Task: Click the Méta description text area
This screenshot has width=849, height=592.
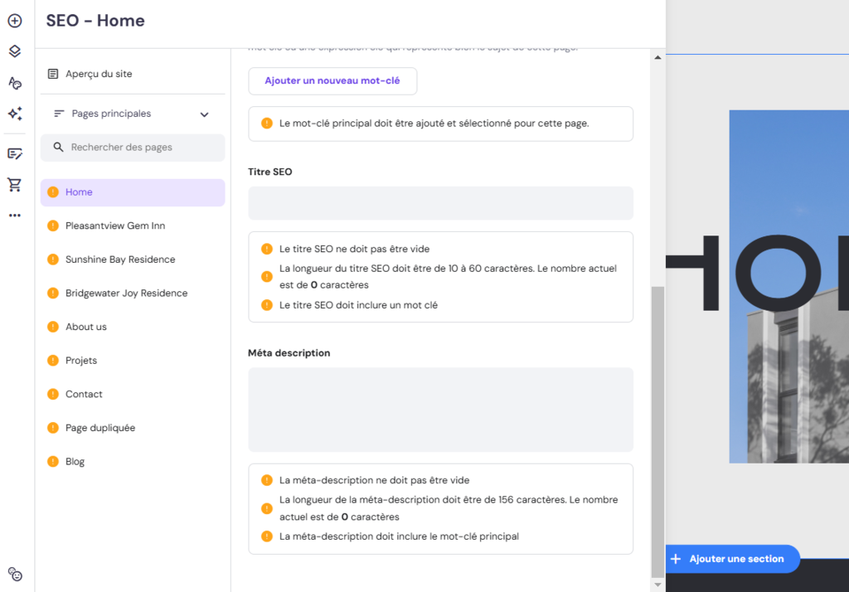Action: pyautogui.click(x=440, y=409)
